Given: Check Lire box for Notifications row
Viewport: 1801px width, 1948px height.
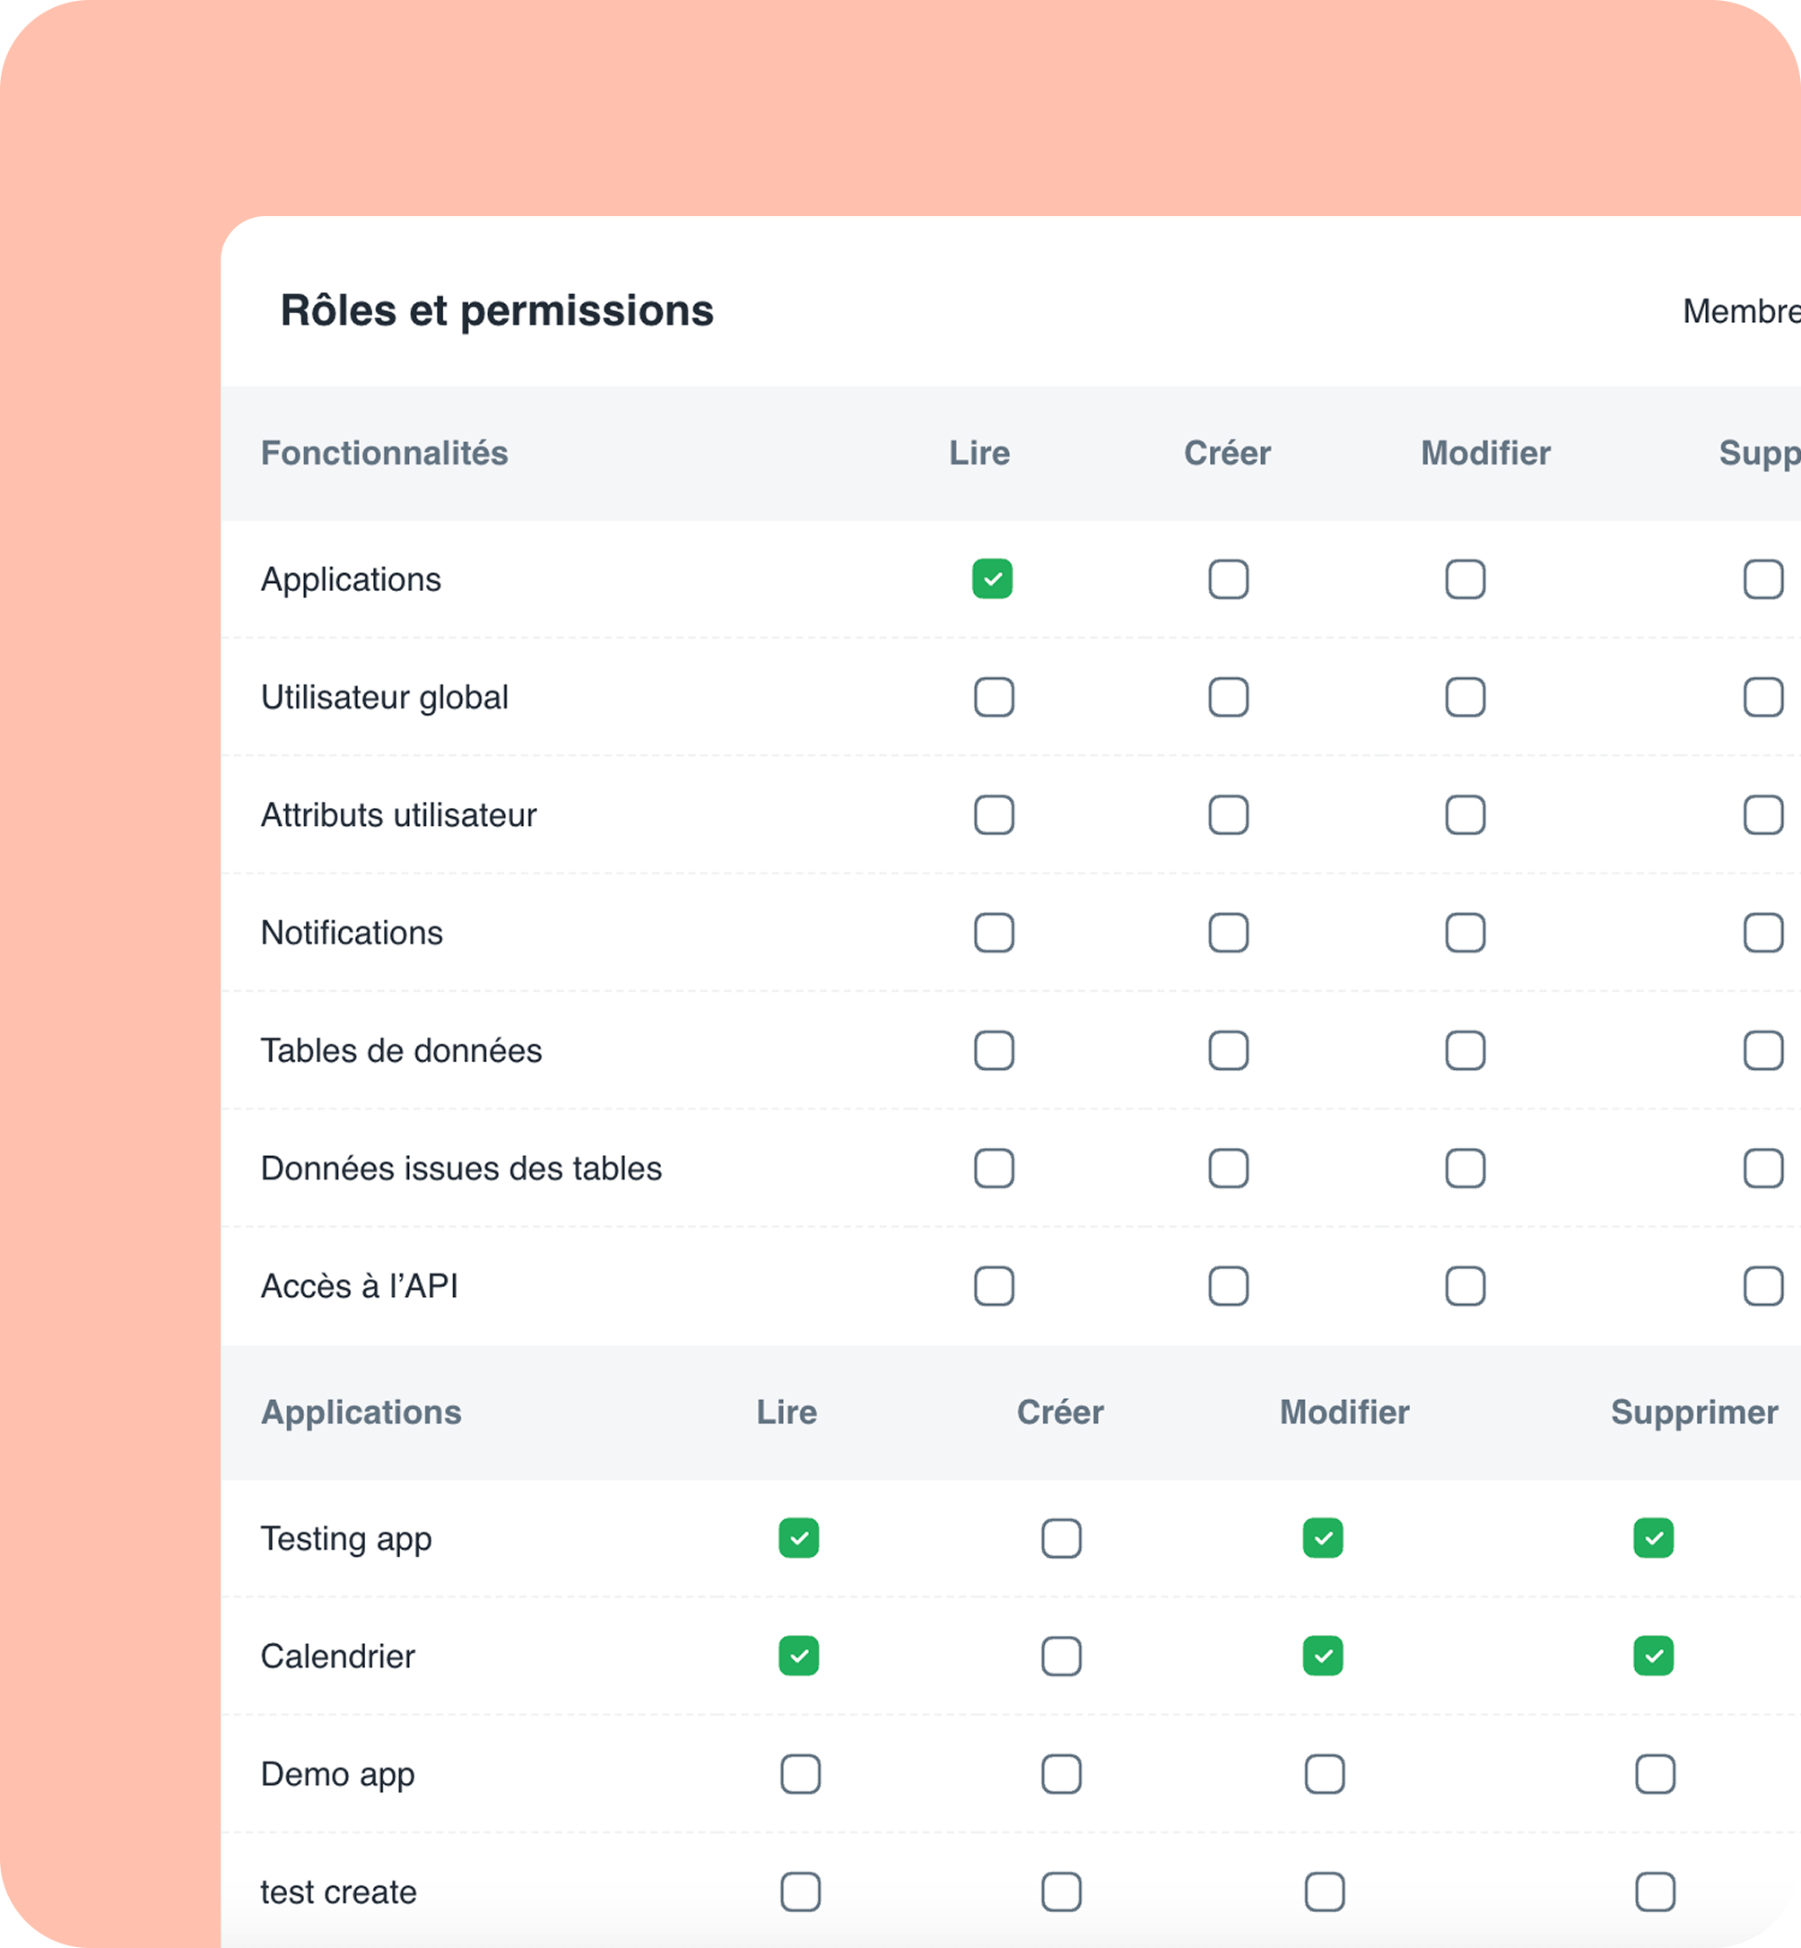Looking at the screenshot, I should tap(993, 933).
